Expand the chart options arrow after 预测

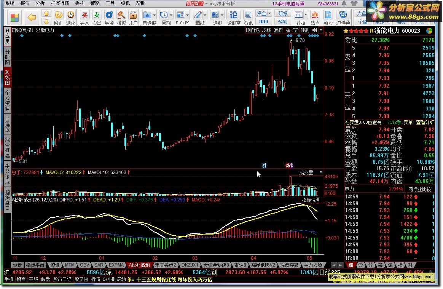point(321,30)
